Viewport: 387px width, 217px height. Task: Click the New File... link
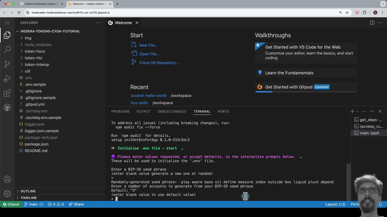(x=148, y=45)
